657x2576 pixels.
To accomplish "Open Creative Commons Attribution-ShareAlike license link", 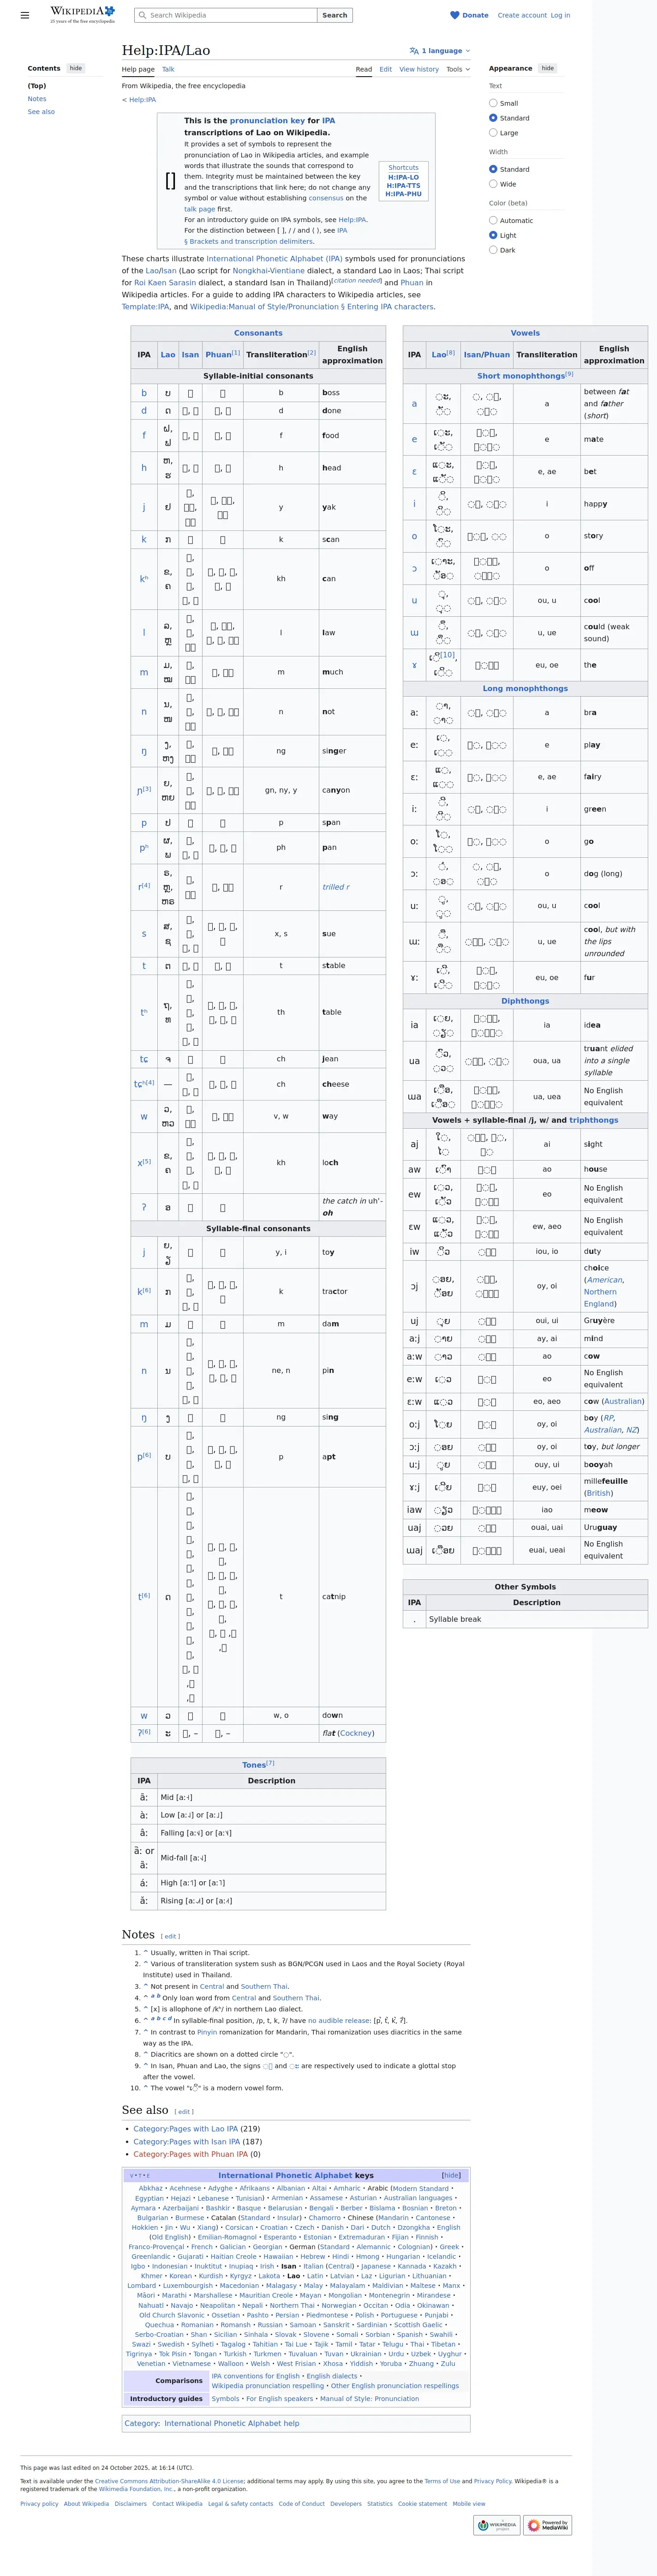I will pos(169,2481).
